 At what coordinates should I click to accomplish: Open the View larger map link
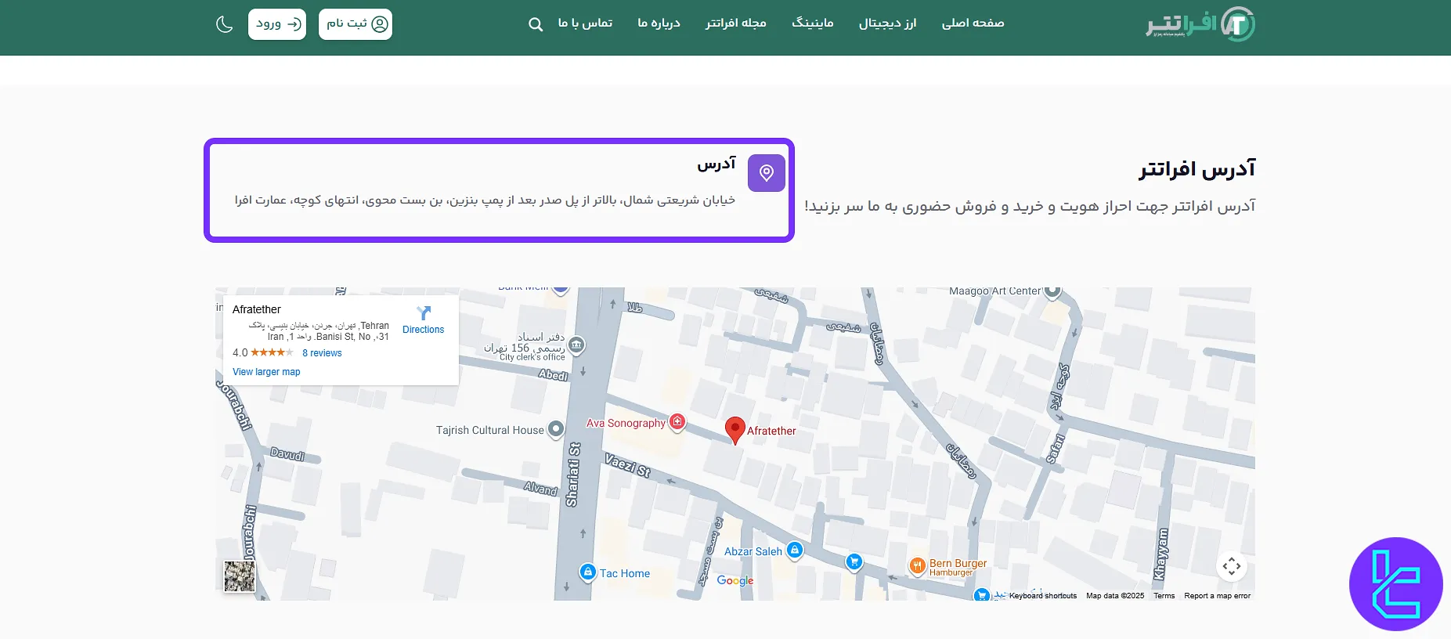[266, 372]
